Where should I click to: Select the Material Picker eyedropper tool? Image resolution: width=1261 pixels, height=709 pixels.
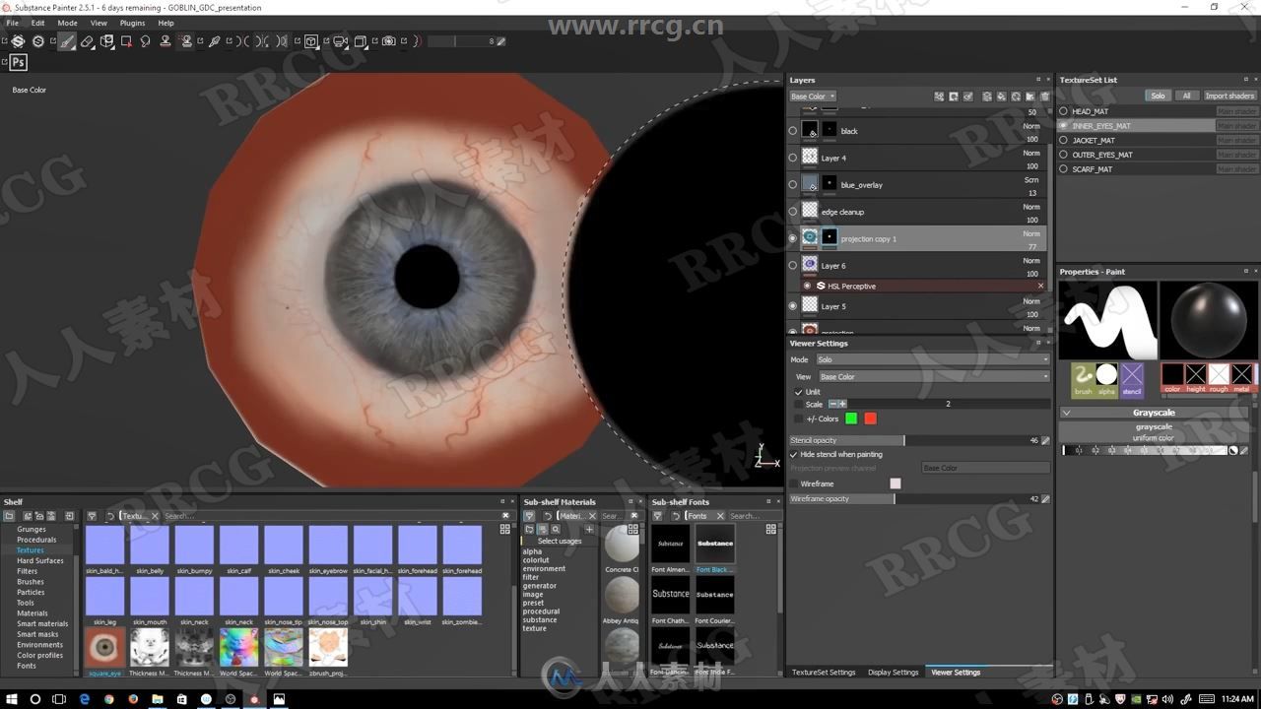(x=215, y=41)
